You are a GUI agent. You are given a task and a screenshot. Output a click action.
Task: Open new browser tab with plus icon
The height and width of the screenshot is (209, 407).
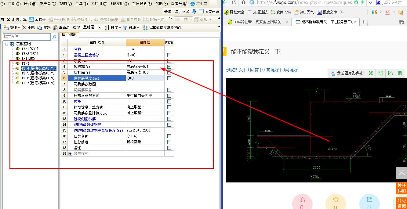click(x=363, y=22)
